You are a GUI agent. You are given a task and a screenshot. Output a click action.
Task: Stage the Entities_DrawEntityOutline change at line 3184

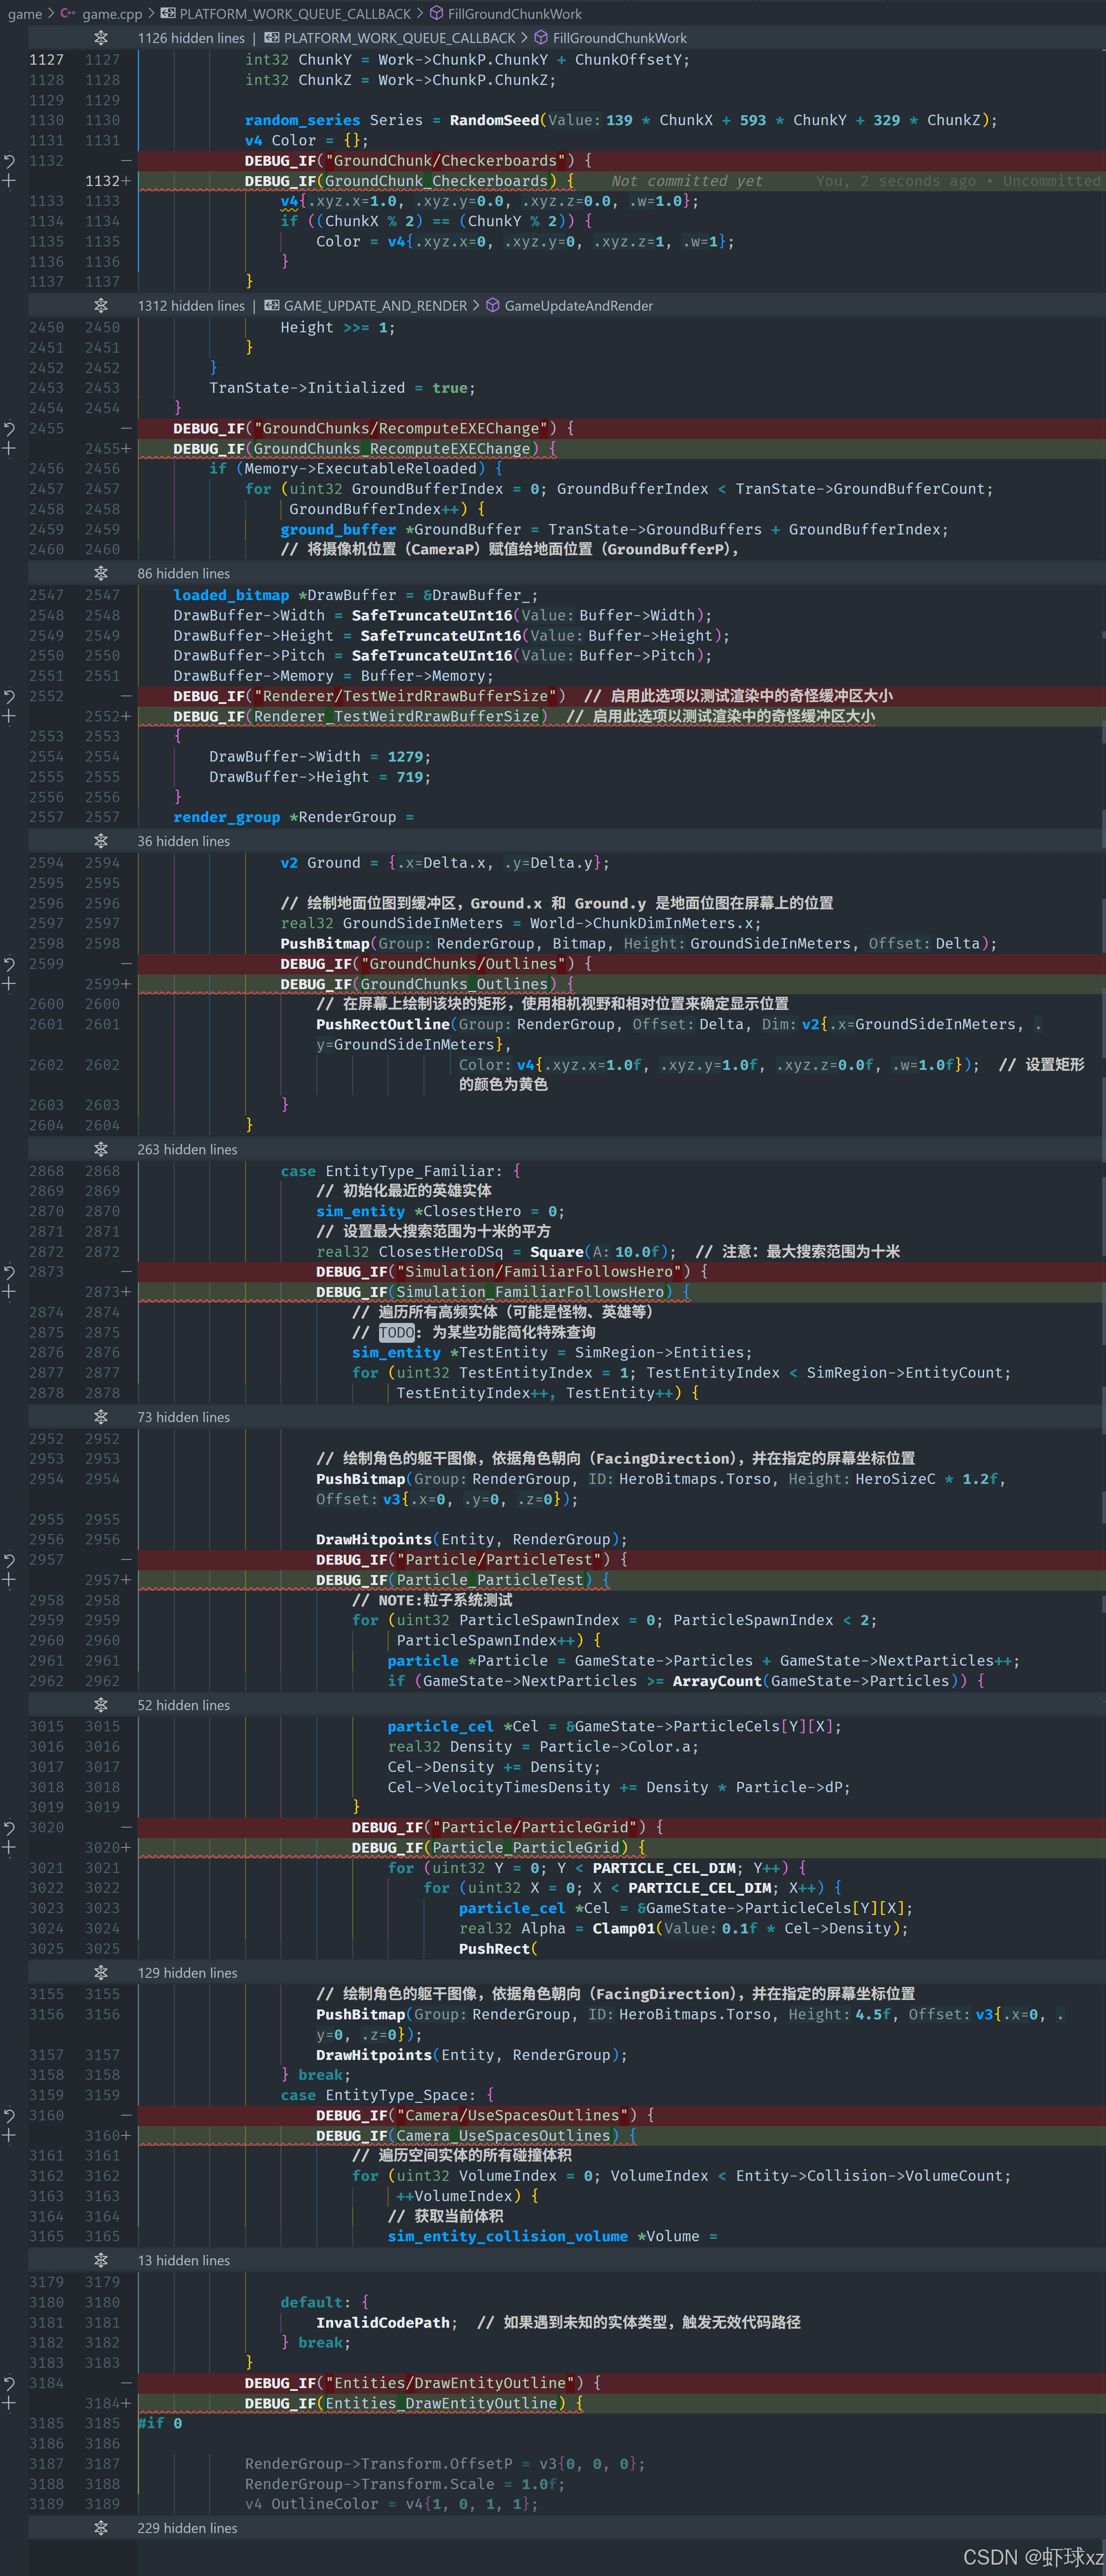9,2403
